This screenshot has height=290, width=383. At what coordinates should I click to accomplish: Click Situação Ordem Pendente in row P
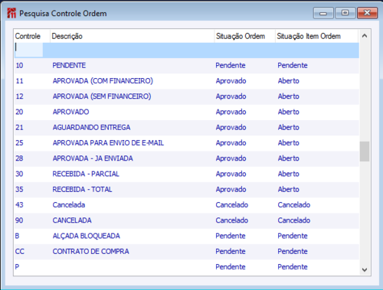(x=231, y=267)
